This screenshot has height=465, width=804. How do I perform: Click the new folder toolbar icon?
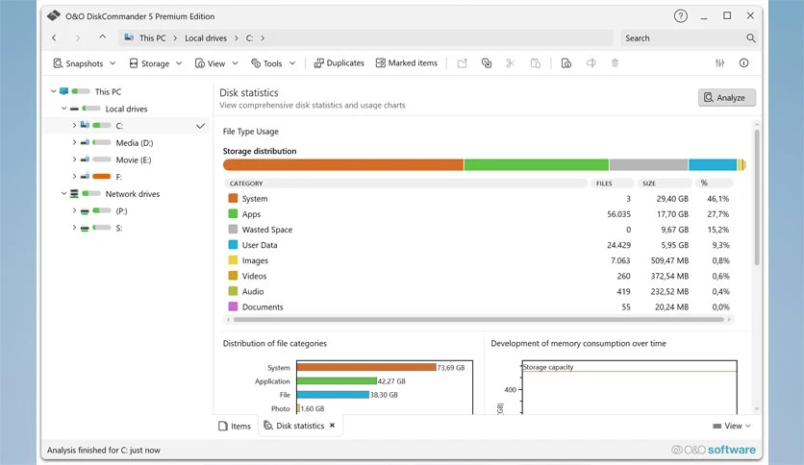click(462, 63)
